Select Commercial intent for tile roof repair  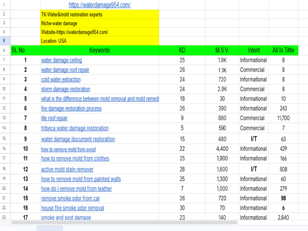click(x=254, y=118)
